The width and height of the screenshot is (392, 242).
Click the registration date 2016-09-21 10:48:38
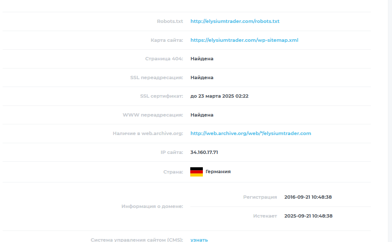coord(308,197)
